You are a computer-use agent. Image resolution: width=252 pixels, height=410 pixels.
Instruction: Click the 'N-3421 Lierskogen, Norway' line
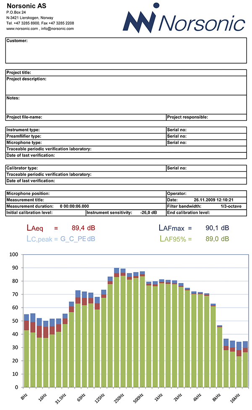[30, 18]
